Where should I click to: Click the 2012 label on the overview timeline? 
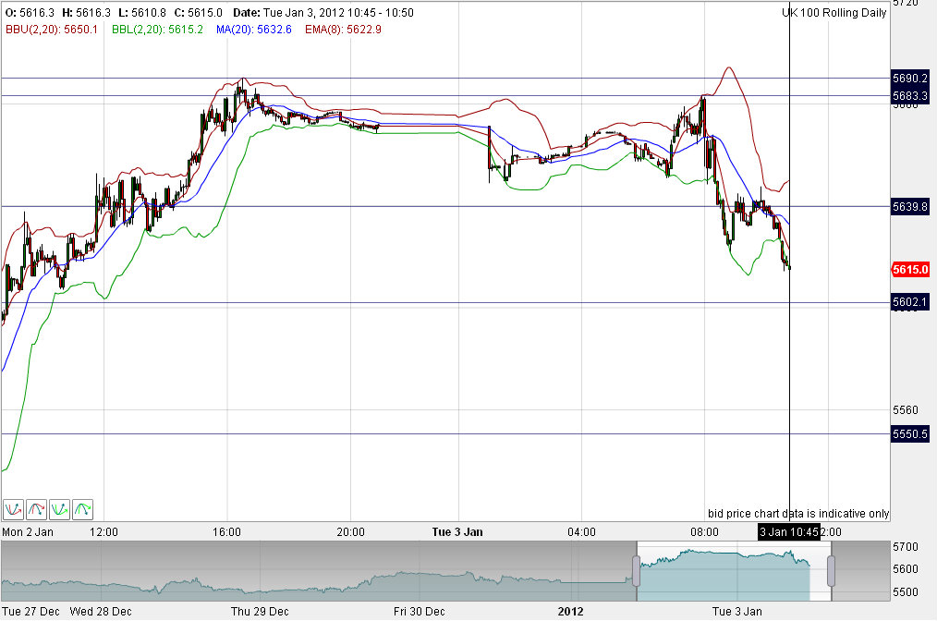(x=570, y=611)
